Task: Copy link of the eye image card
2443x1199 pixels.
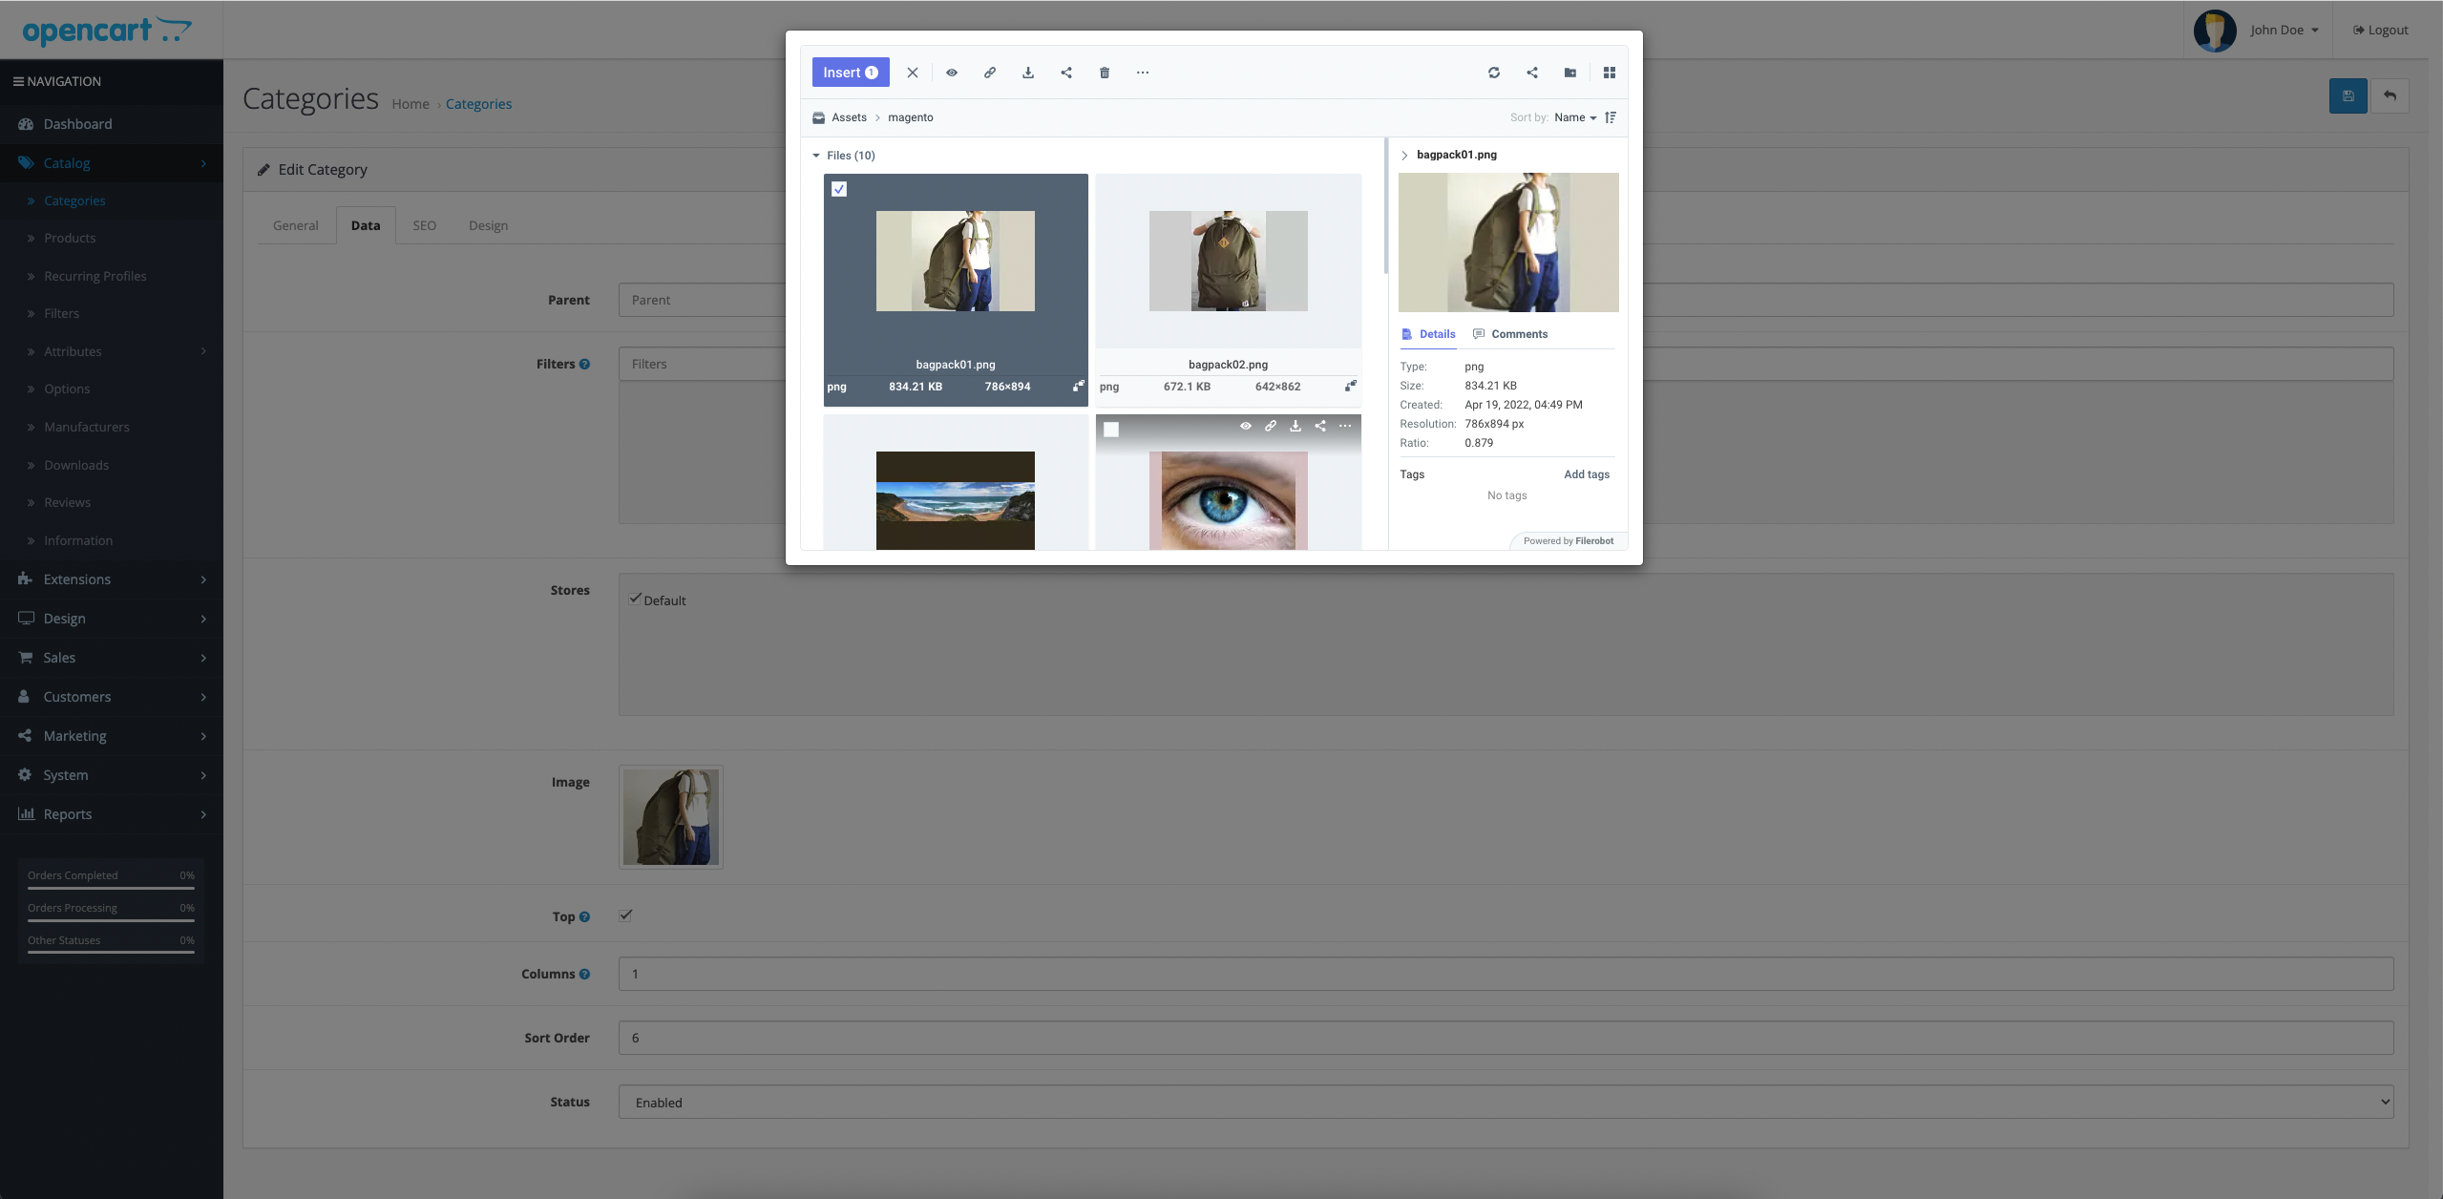Action: coord(1271,426)
